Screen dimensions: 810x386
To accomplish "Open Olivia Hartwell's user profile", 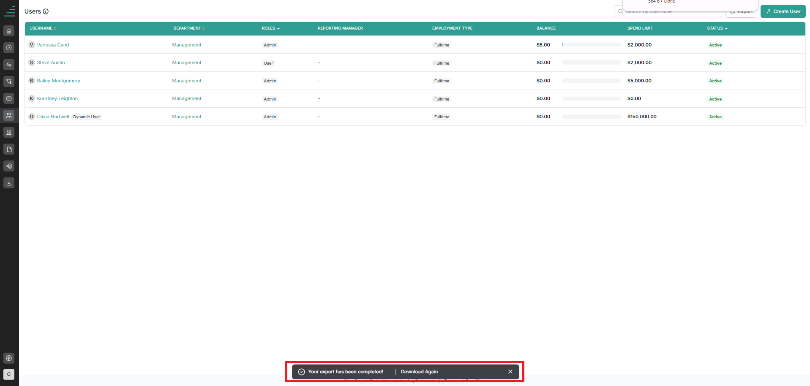I will click(53, 117).
